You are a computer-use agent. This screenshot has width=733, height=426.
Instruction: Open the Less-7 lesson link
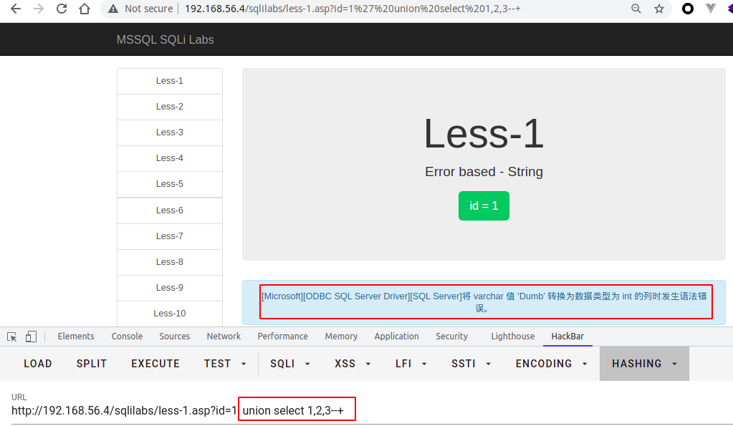(x=170, y=236)
